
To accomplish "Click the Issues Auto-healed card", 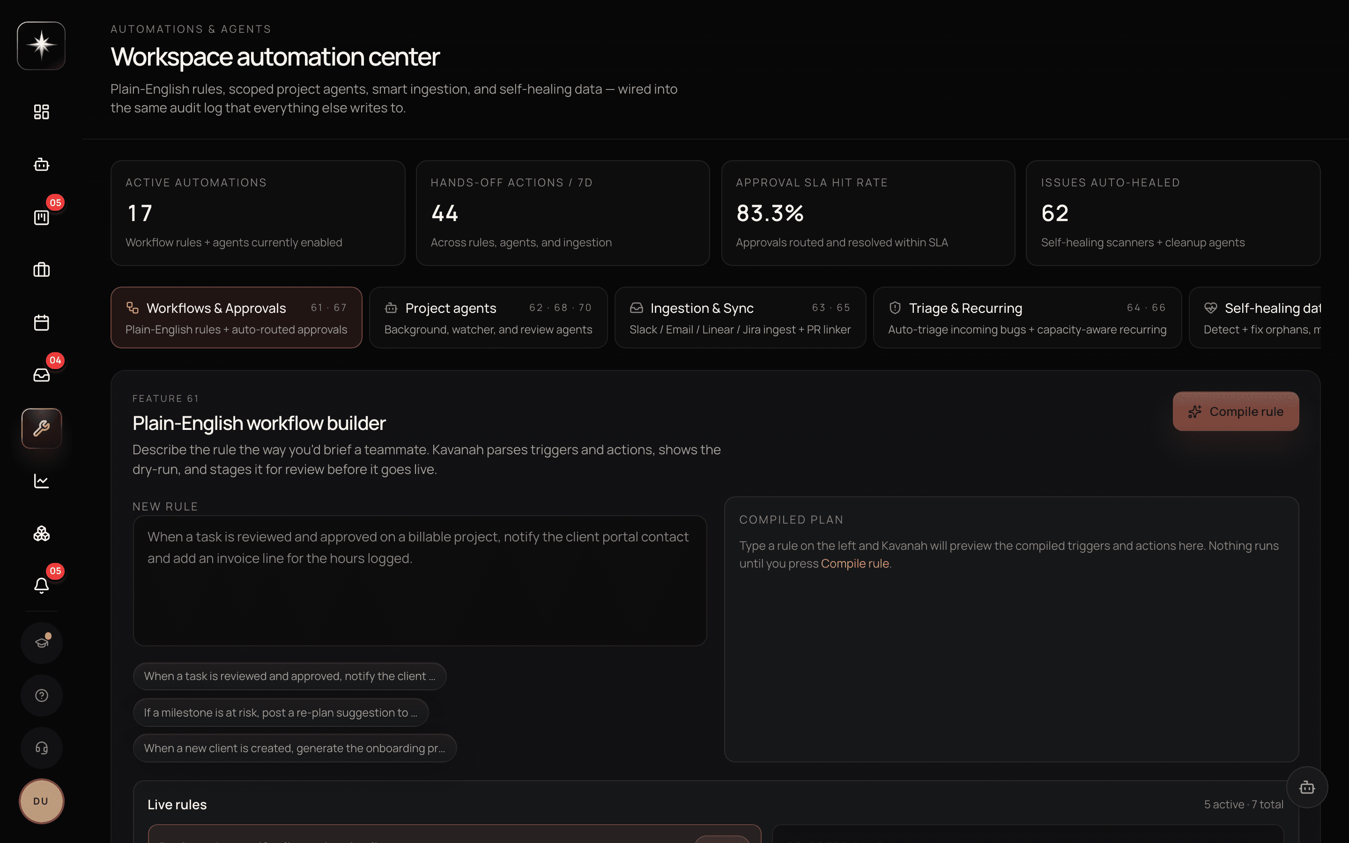I will click(x=1173, y=213).
